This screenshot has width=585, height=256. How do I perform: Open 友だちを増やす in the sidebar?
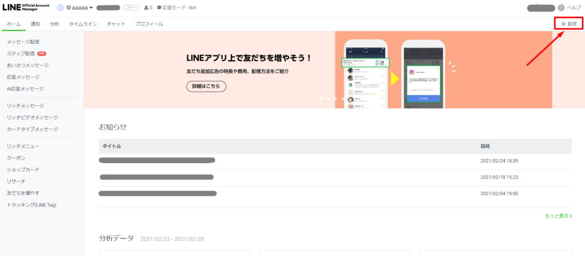click(x=23, y=193)
